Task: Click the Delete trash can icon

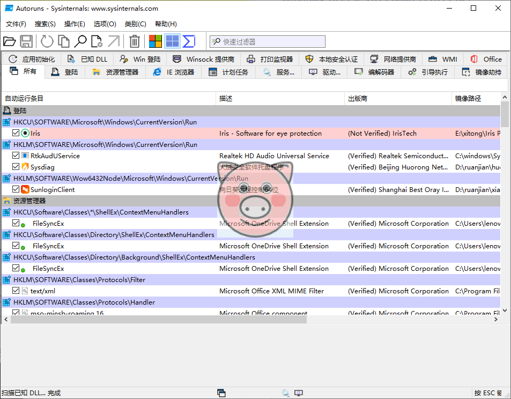Action: click(x=134, y=41)
